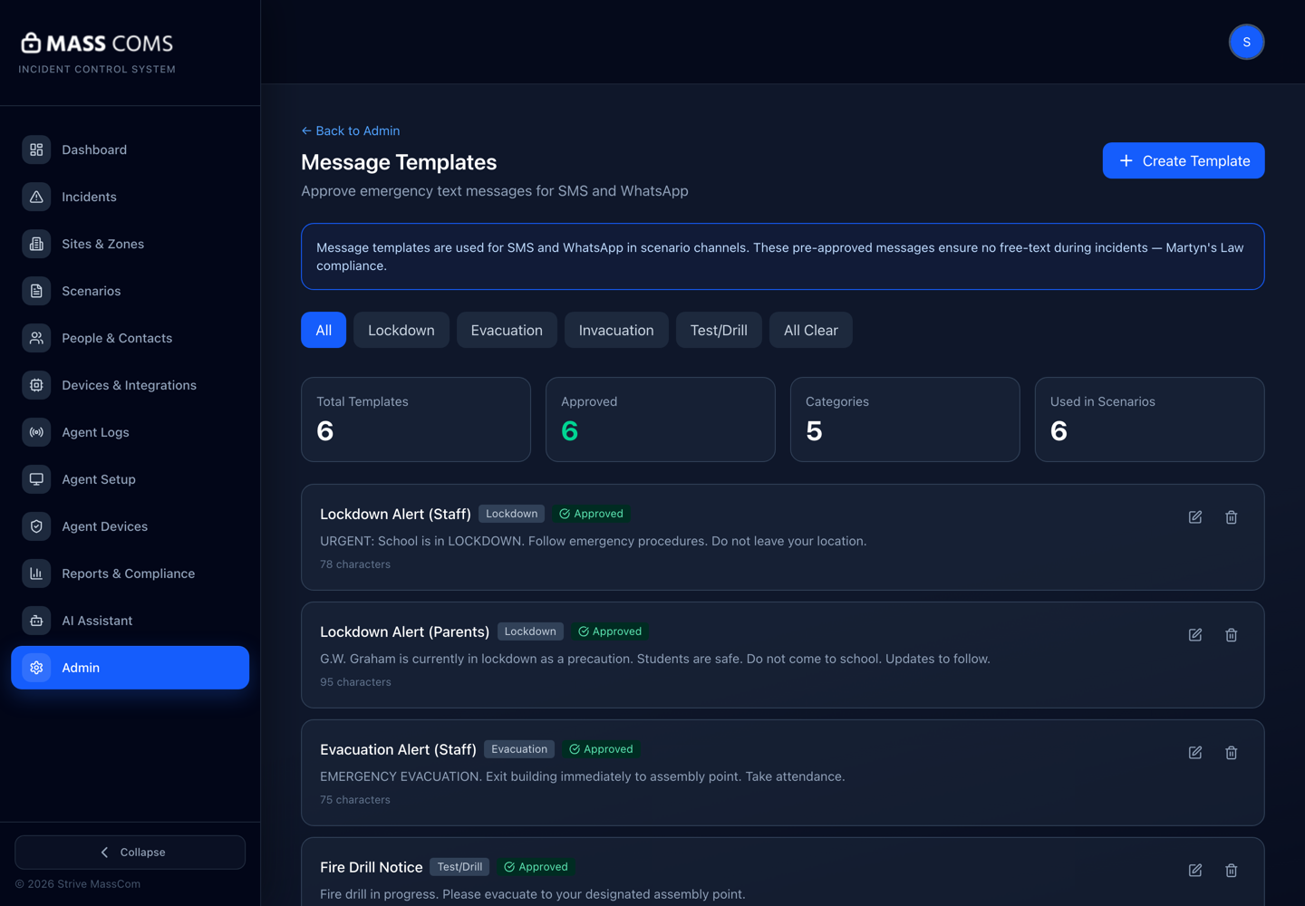Click Approved badge on Lockdown Alert (Staff)
The height and width of the screenshot is (906, 1305).
[x=591, y=514]
